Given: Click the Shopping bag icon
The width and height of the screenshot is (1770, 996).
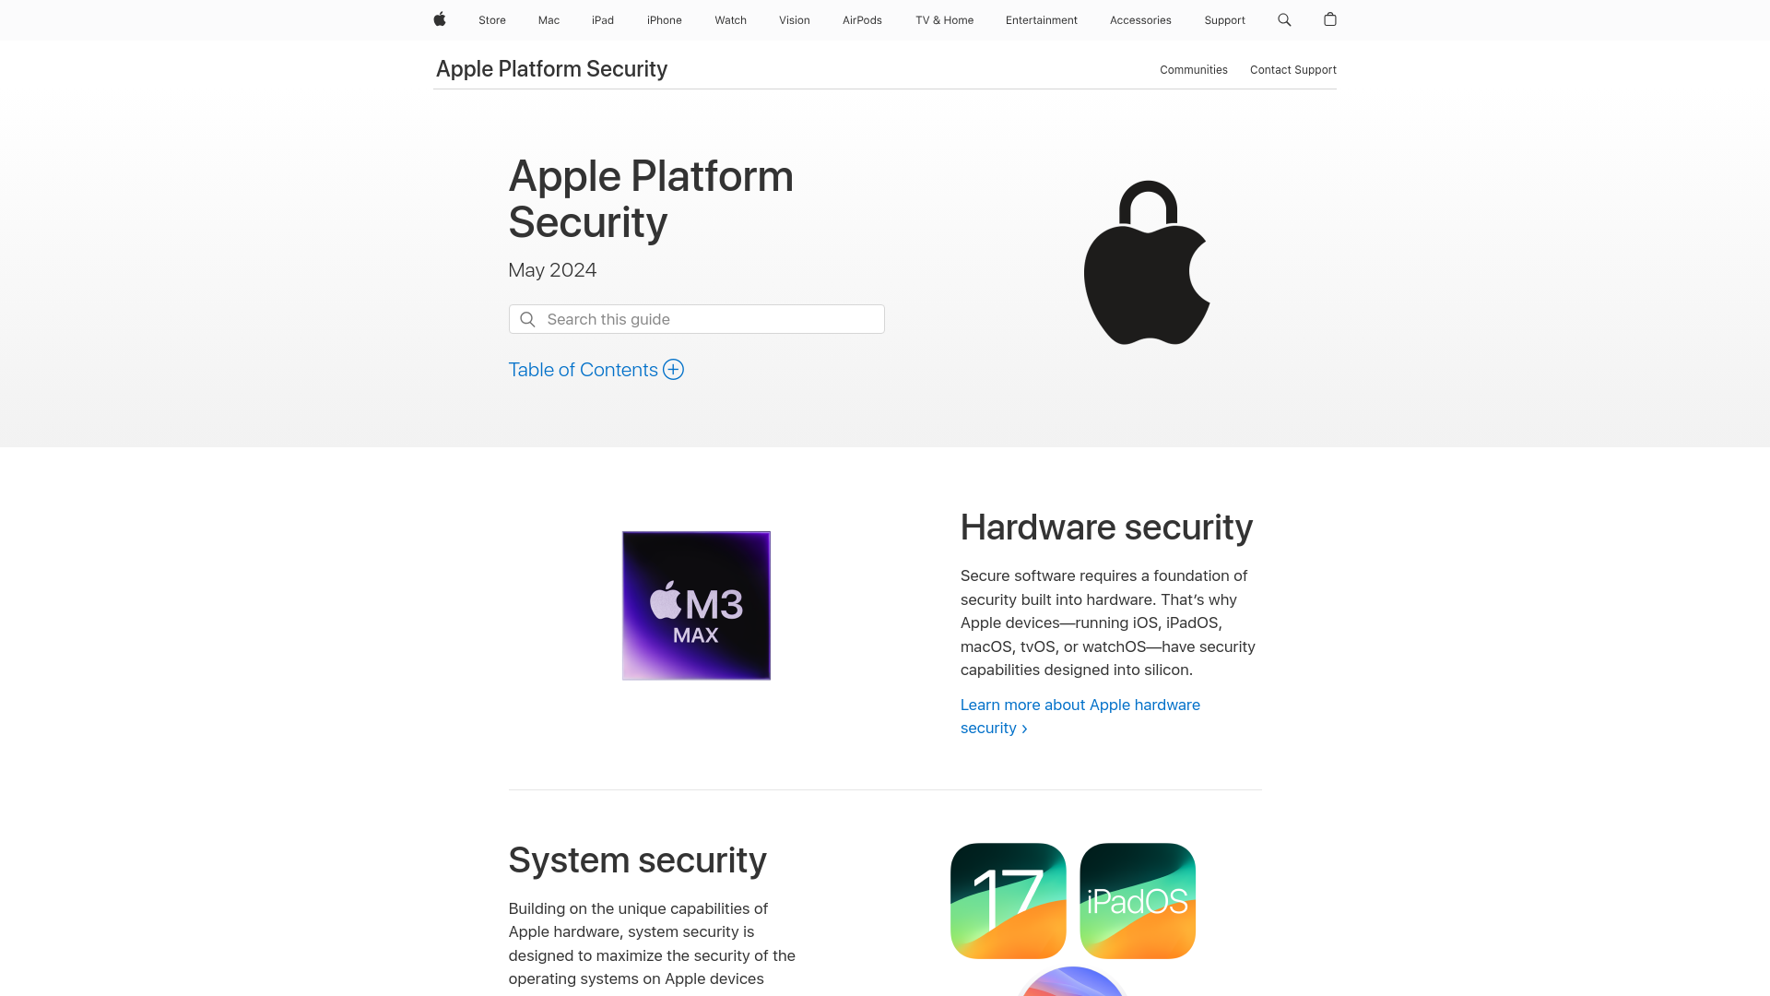Looking at the screenshot, I should (x=1330, y=19).
